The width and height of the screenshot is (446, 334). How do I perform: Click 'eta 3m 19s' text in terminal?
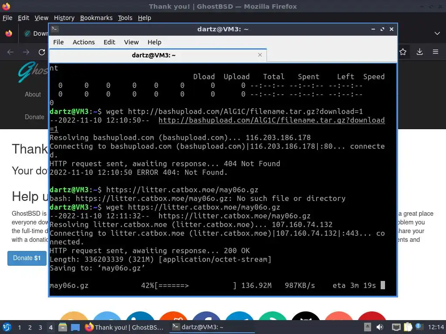click(x=354, y=285)
